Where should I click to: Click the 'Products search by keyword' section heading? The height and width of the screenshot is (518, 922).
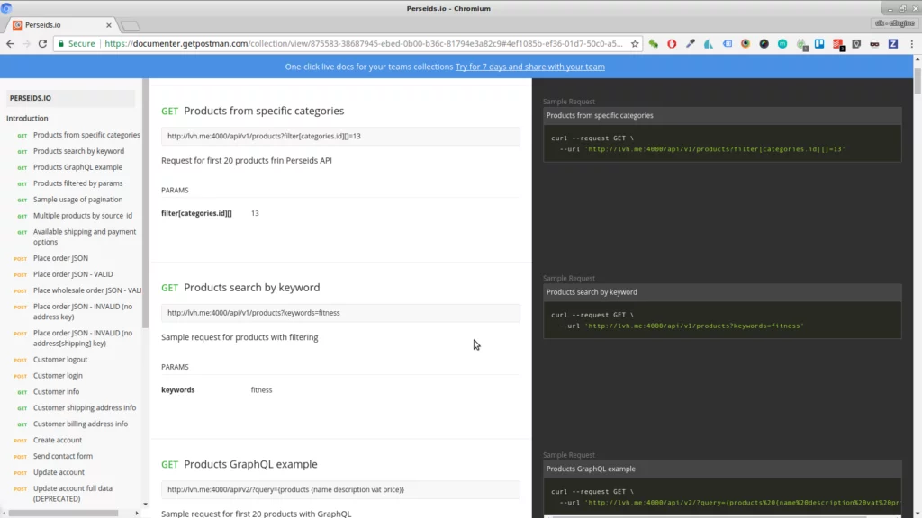[x=252, y=288]
